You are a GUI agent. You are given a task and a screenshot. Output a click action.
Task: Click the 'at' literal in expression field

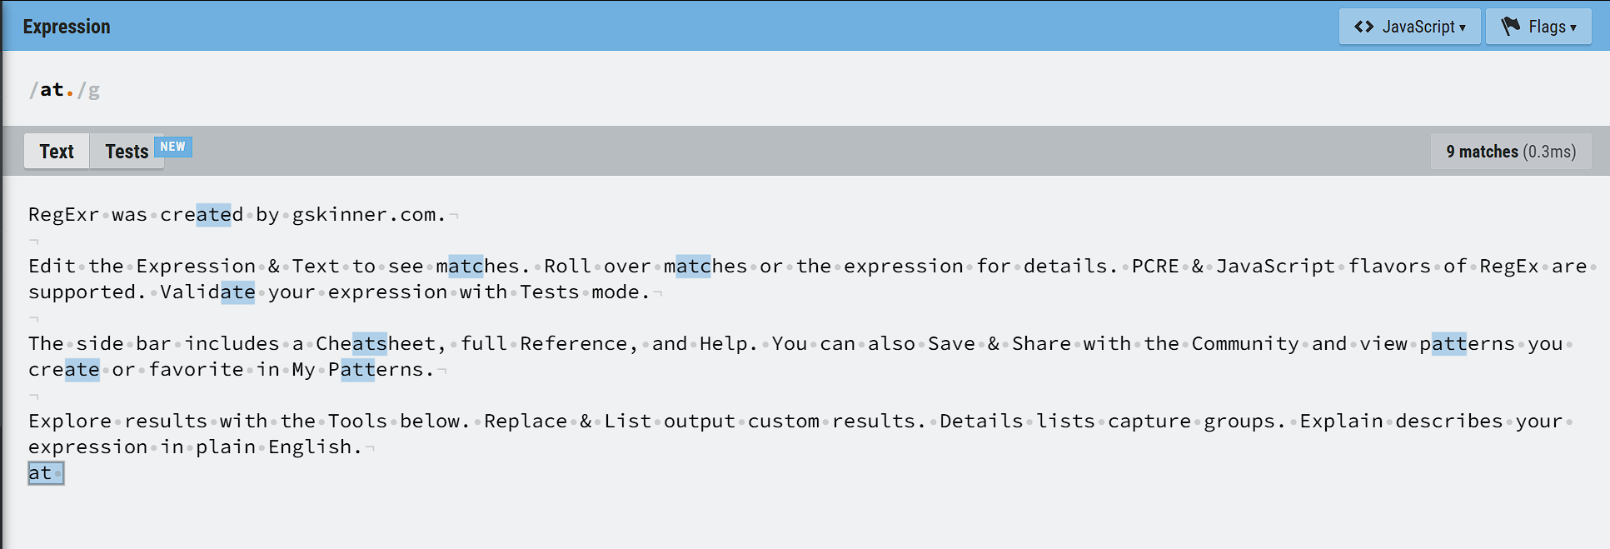(52, 90)
